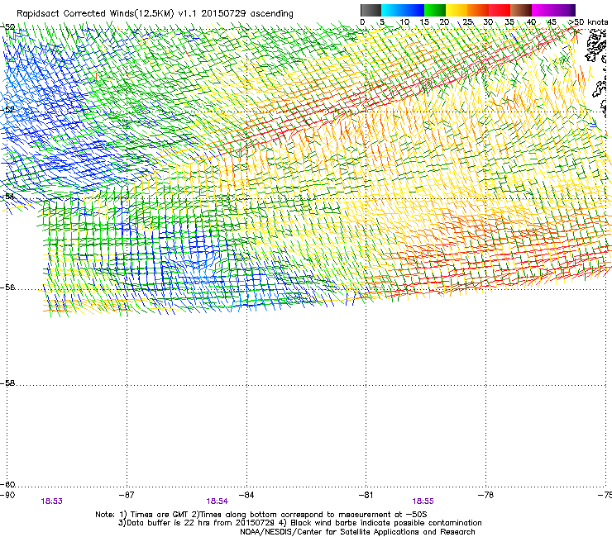612x537 pixels.
Task: Click the orange 25–30 knots legend swatch
Action: [478, 10]
